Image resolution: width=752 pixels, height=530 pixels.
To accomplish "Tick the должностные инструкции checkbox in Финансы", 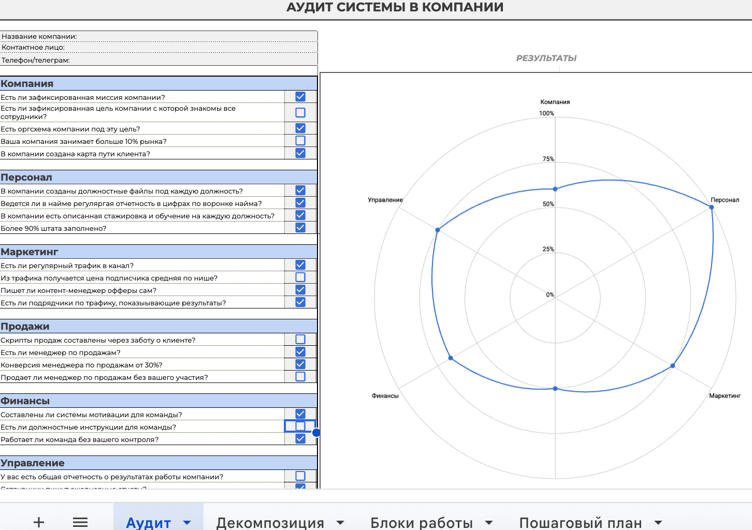I will [x=300, y=426].
